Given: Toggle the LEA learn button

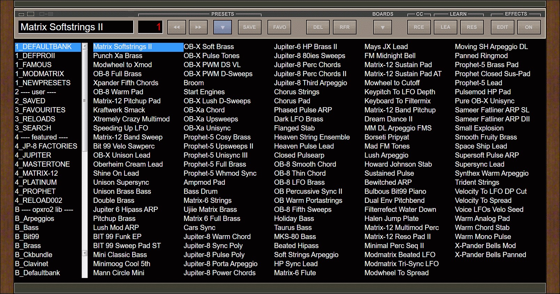Looking at the screenshot, I should pos(446,27).
